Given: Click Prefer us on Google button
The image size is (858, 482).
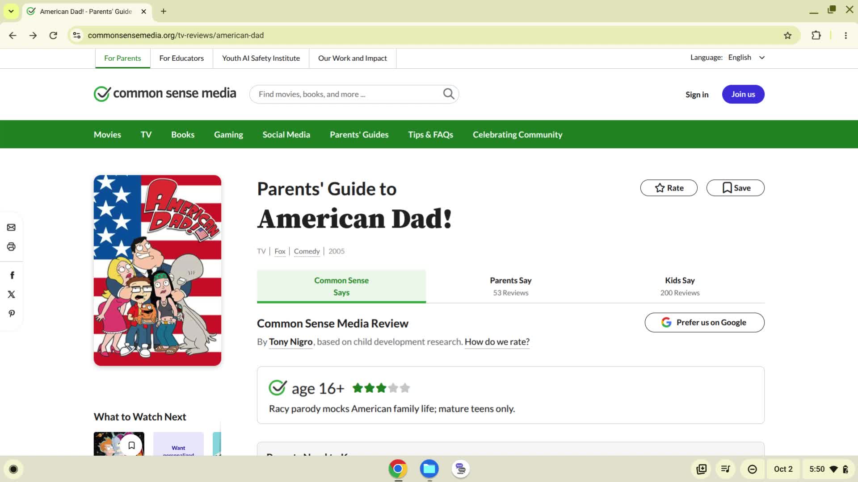Looking at the screenshot, I should point(704,322).
